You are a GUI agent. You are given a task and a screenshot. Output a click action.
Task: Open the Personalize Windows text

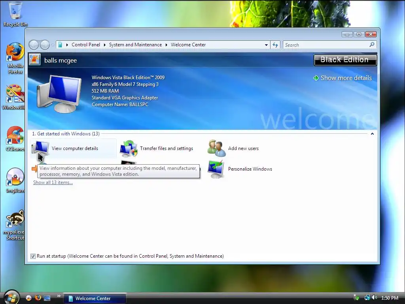pos(250,169)
